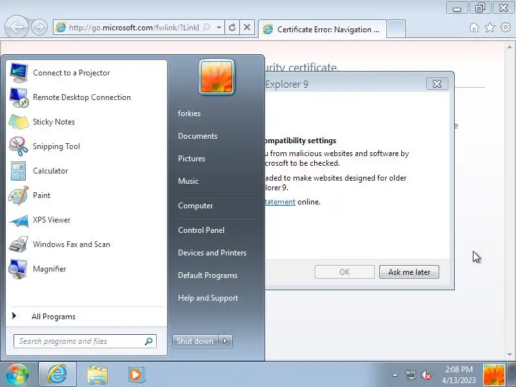Viewport: 516px width, 387px height.
Task: Click the network tray icon
Action: pos(410,375)
